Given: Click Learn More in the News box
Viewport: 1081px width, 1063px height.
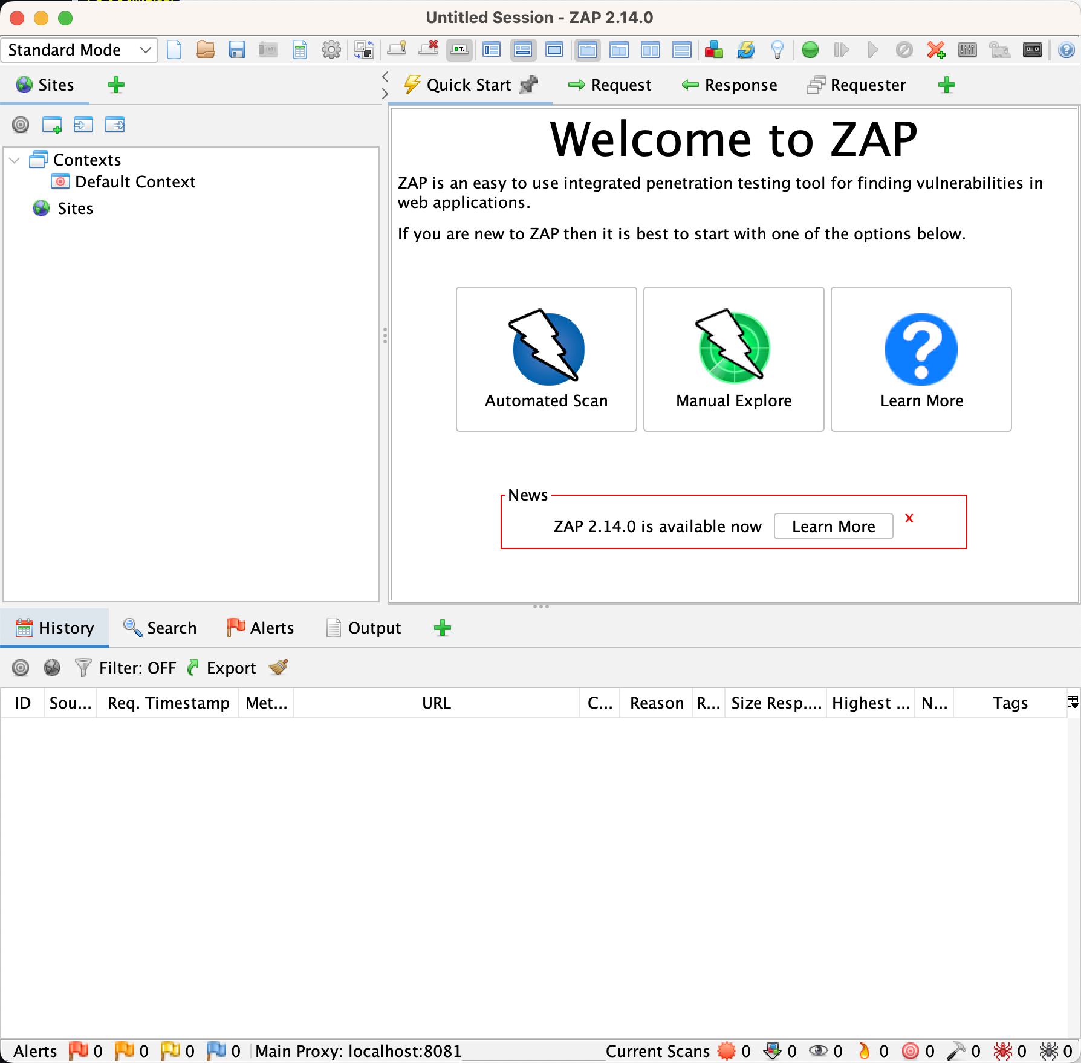Looking at the screenshot, I should 833,526.
